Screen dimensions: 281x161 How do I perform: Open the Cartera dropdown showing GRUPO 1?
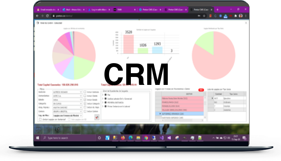point(67,111)
